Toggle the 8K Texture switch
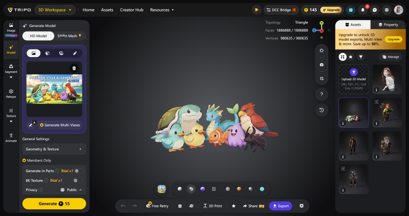Image resolution: width=409 pixels, height=216 pixels. click(78, 180)
